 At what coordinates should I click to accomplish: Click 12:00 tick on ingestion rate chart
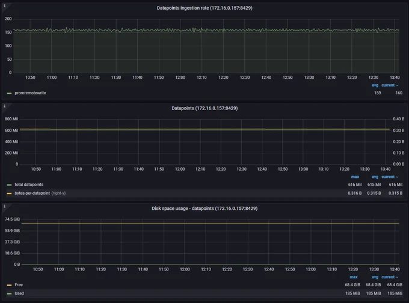click(x=180, y=78)
